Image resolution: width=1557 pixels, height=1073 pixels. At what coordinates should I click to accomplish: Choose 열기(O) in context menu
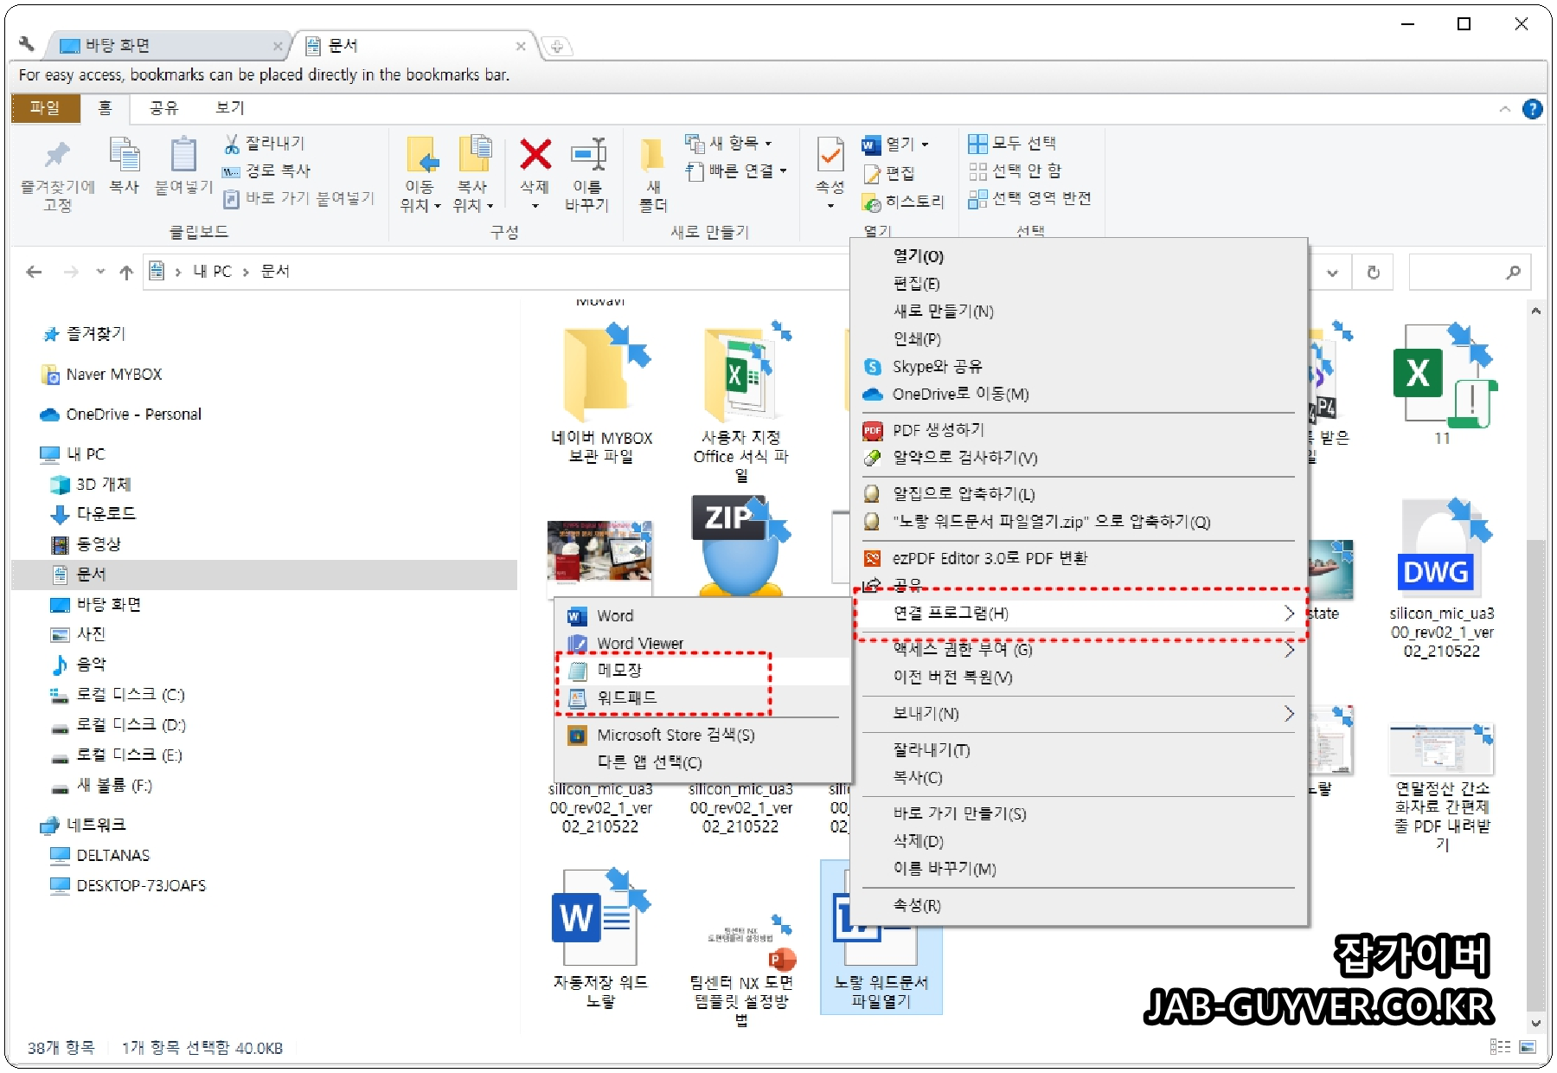[1079, 257]
